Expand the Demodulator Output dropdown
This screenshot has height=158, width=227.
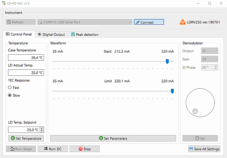[x=209, y=51]
